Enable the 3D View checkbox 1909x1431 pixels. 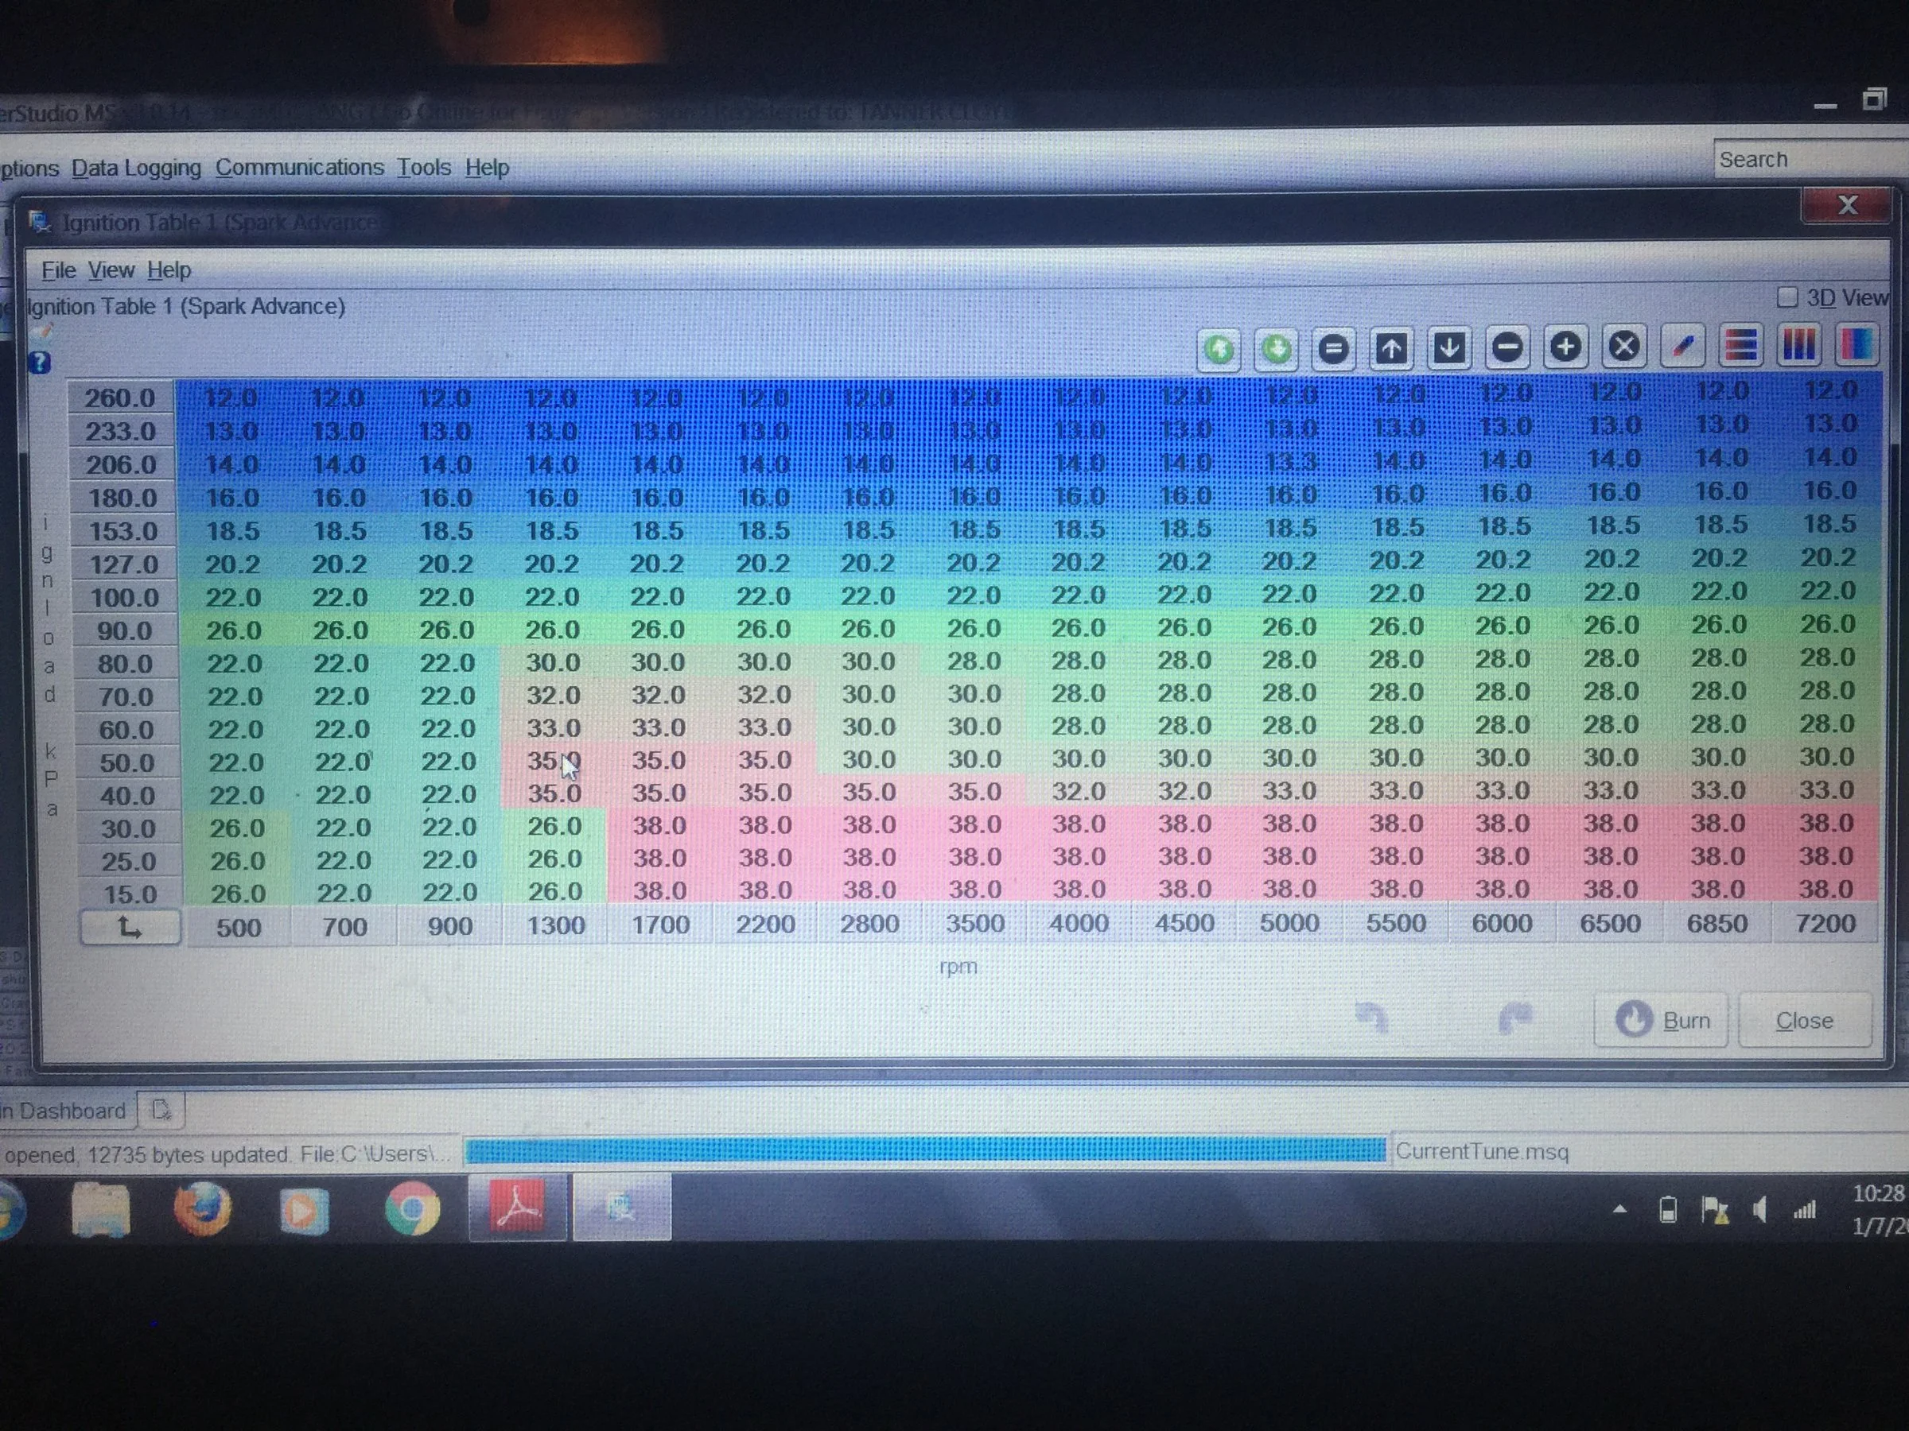pyautogui.click(x=1787, y=297)
